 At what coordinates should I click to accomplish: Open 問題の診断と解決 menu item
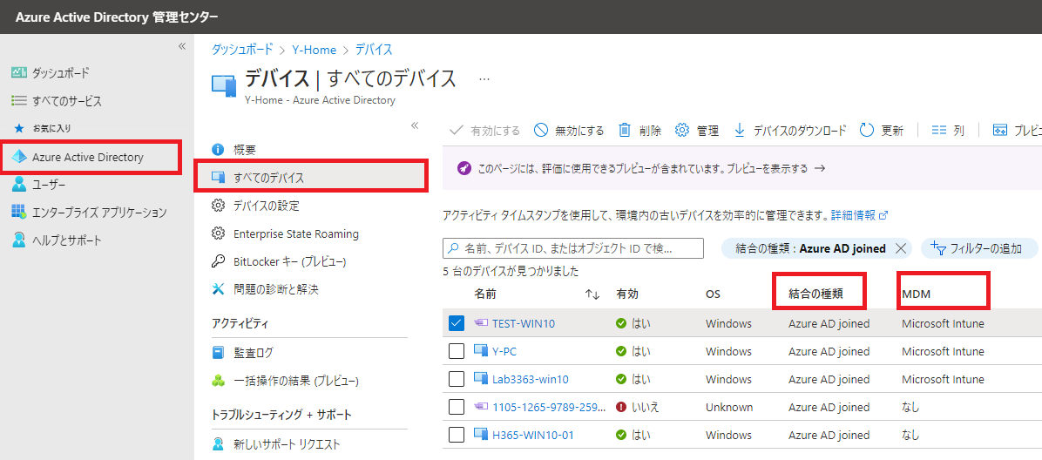[x=276, y=290]
